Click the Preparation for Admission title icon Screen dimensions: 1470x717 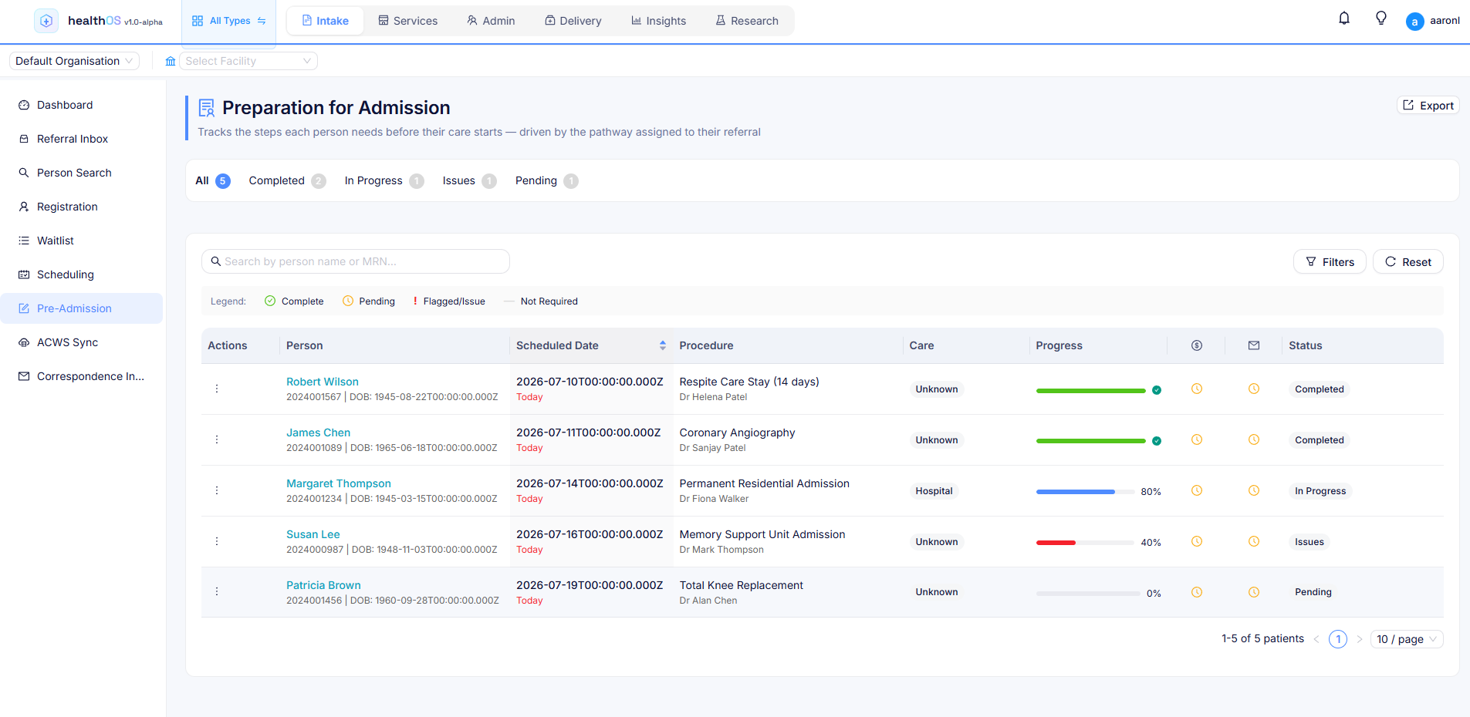(x=207, y=108)
